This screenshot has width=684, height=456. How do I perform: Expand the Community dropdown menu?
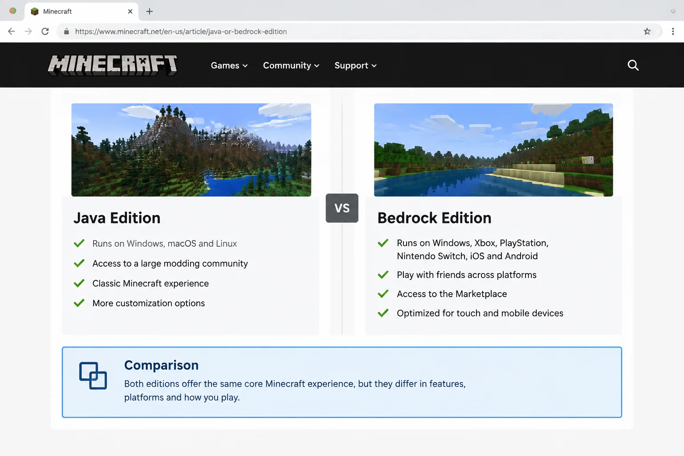click(x=291, y=65)
